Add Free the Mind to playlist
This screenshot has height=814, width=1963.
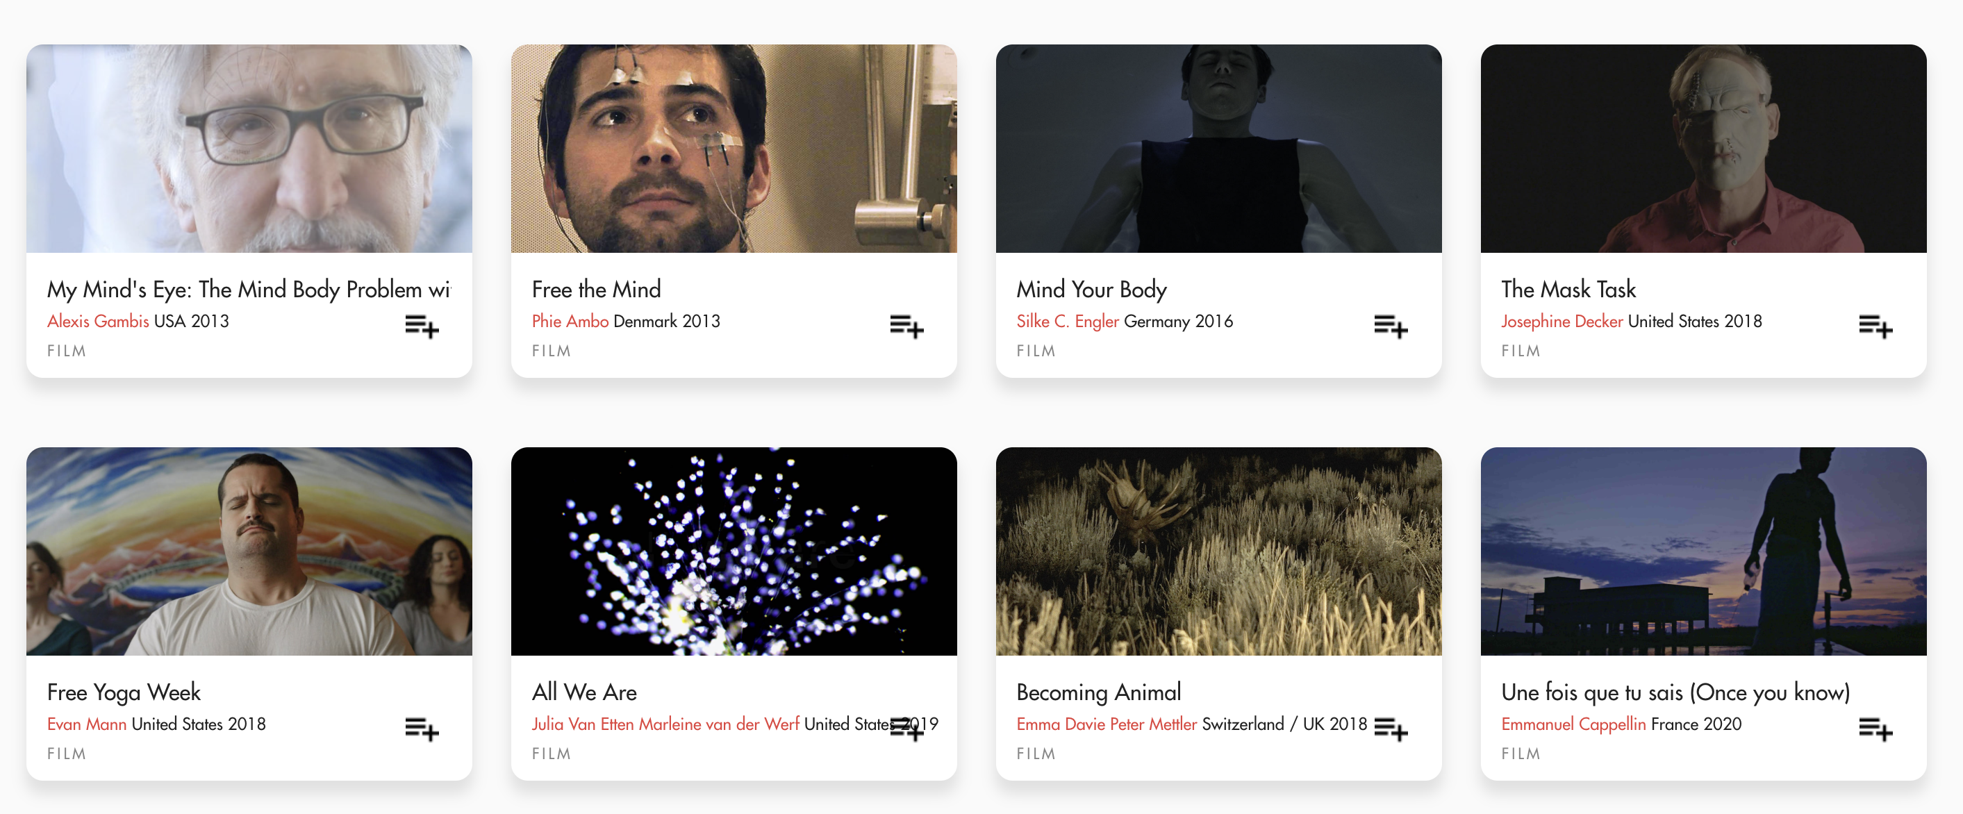(906, 327)
